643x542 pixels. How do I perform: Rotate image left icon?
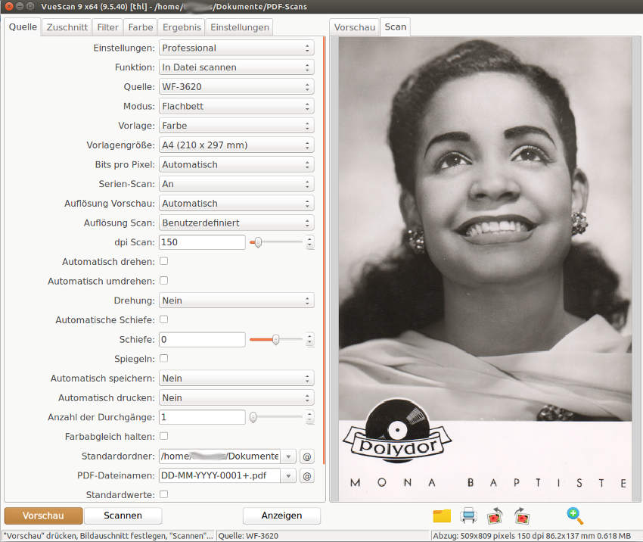(495, 516)
